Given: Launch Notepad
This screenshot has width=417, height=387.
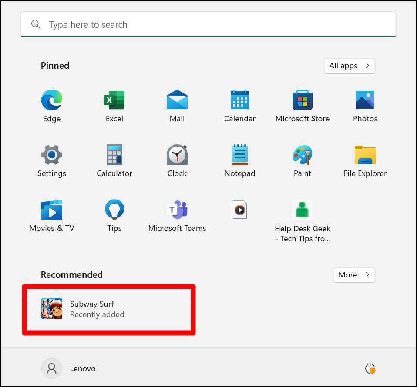Looking at the screenshot, I should (239, 155).
